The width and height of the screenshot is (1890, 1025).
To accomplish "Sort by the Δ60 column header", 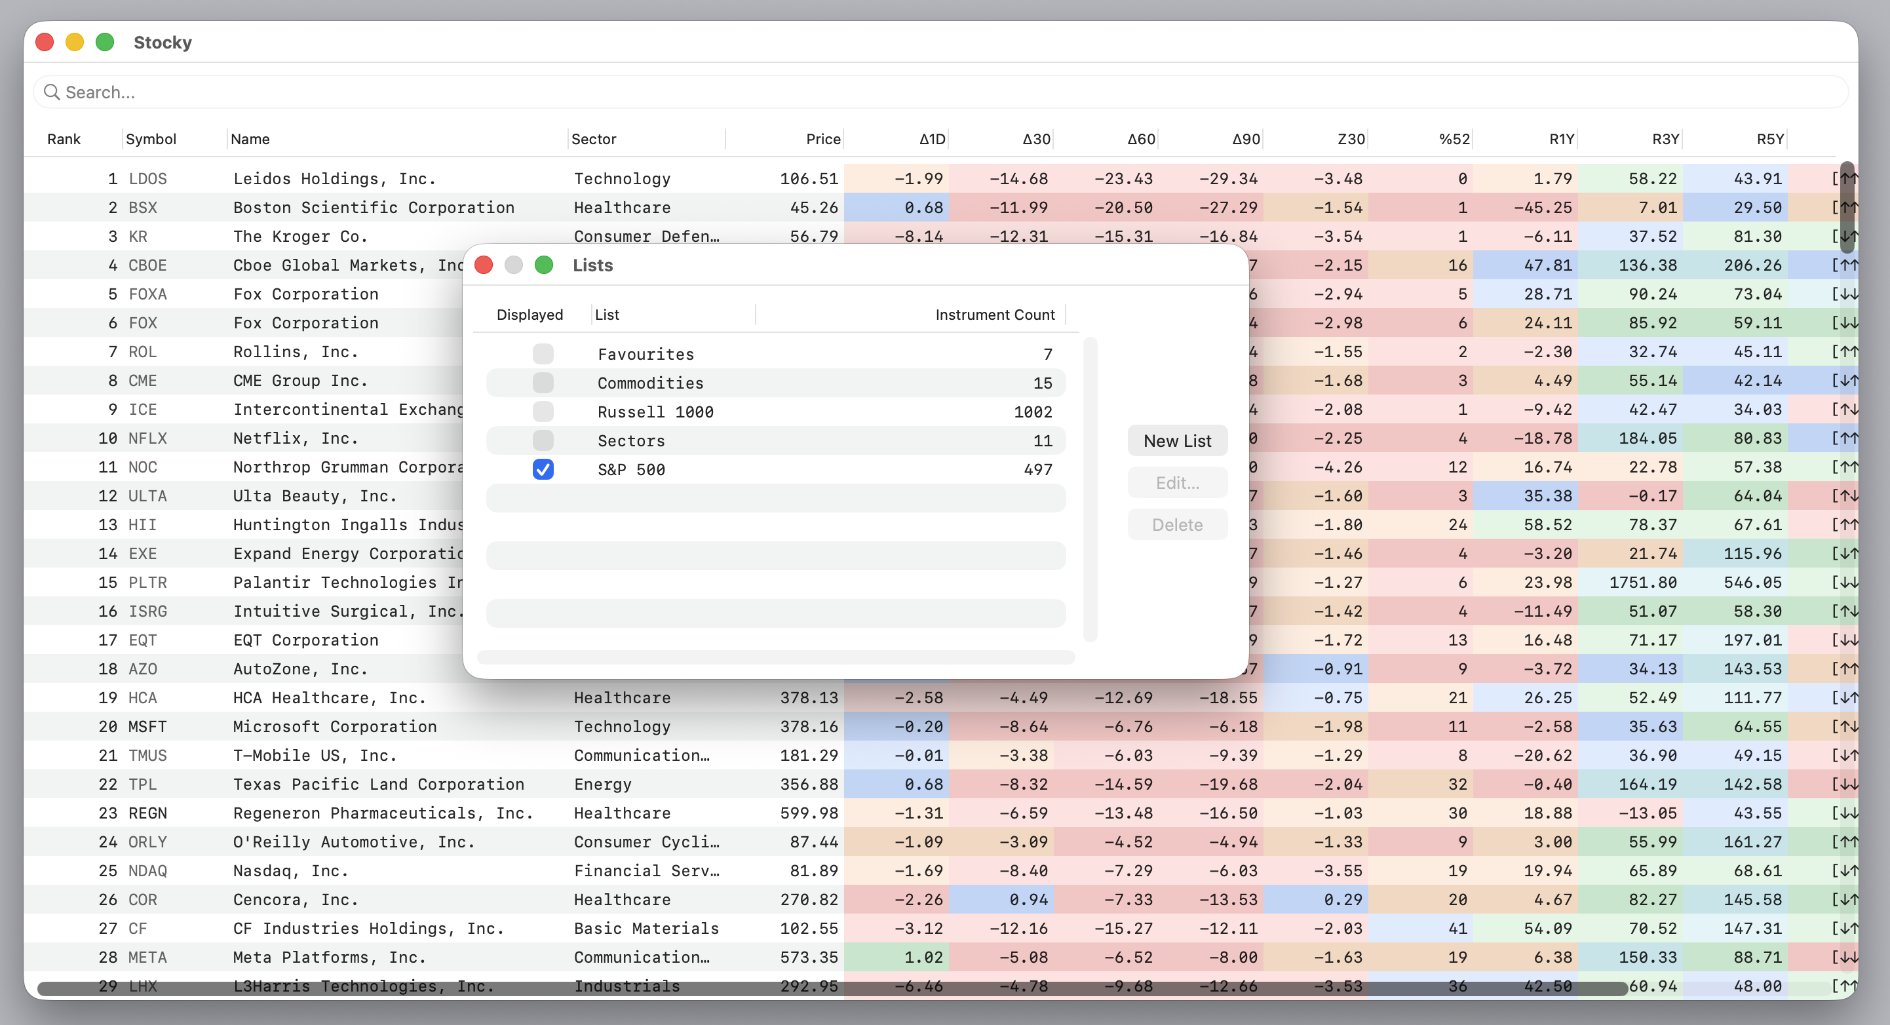I will point(1141,139).
